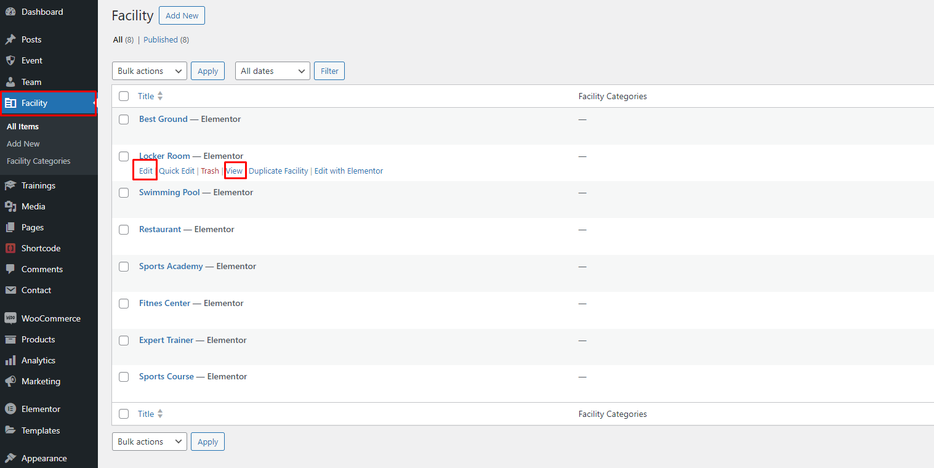The width and height of the screenshot is (934, 468).
Task: Open the Fitnes Center facility title
Action: (x=165, y=303)
